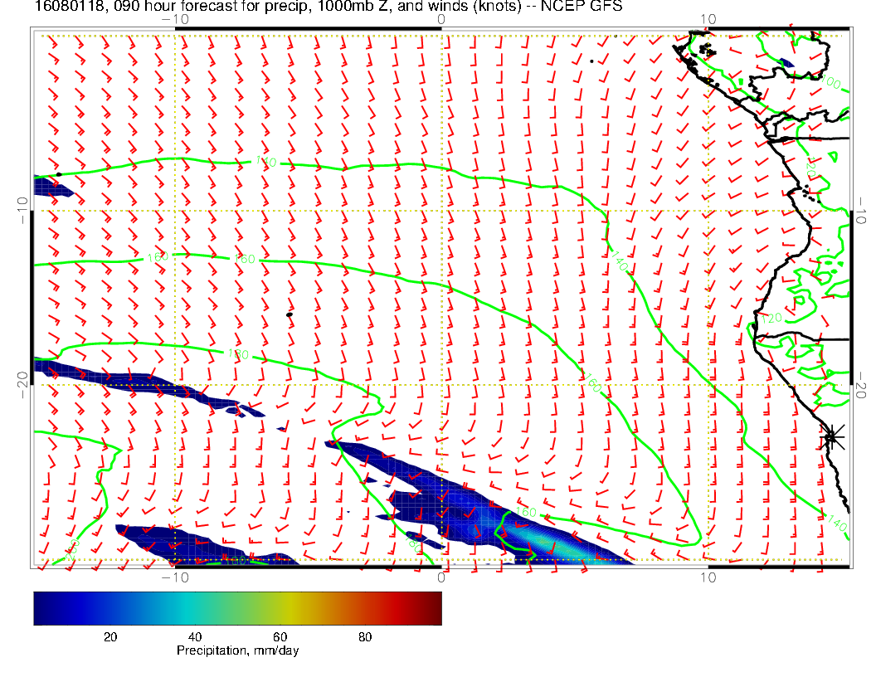The image size is (876, 677).
Task: Click the "40" tick label under the colorbar
Action: [x=195, y=637]
